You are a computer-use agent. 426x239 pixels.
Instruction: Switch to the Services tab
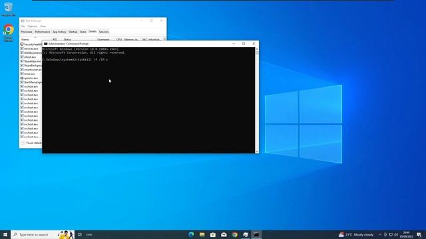104,32
